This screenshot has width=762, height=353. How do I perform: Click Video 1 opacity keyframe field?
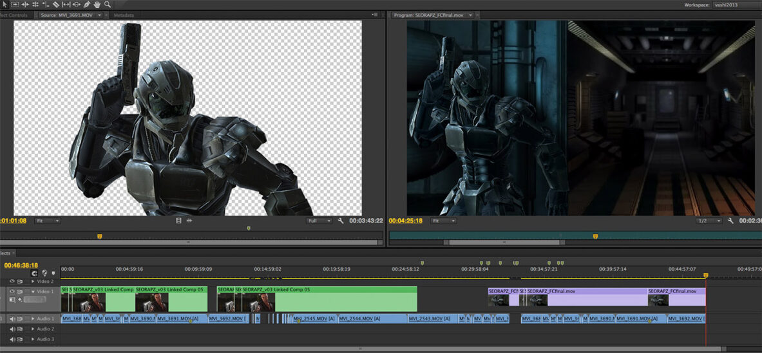tap(35, 300)
